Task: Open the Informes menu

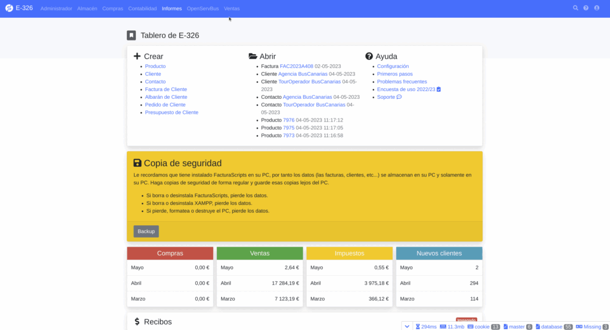Action: [172, 9]
